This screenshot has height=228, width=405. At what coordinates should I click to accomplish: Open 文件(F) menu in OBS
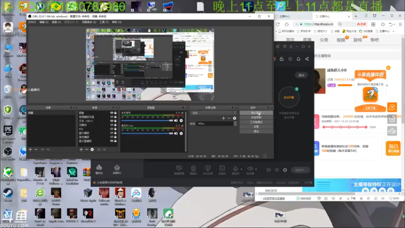pos(32,22)
